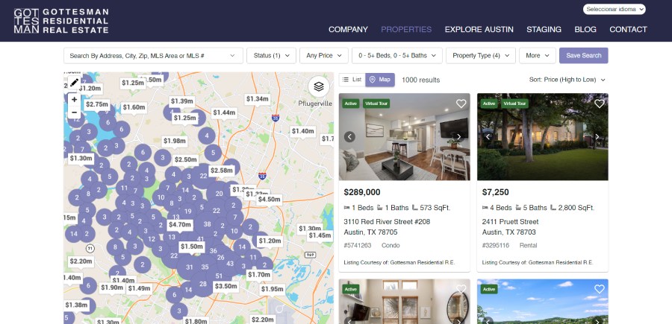
Task: Expand the Any Price dropdown
Action: pos(323,56)
